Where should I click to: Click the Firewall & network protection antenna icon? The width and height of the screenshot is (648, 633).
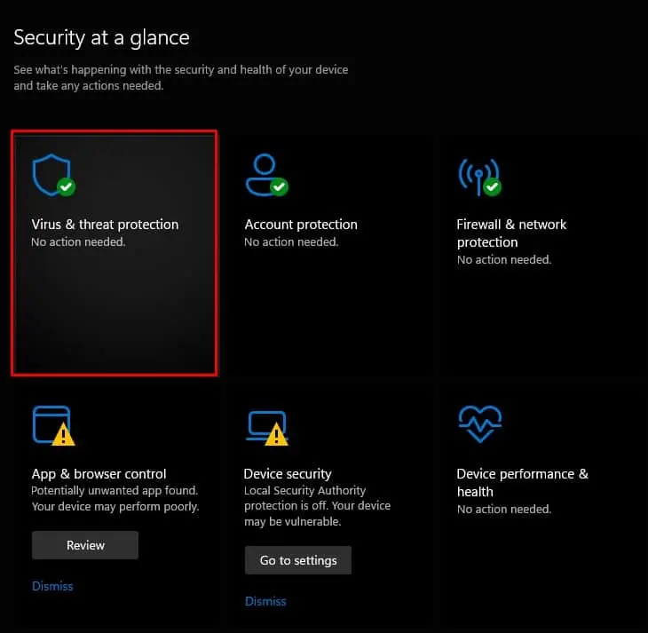click(476, 175)
